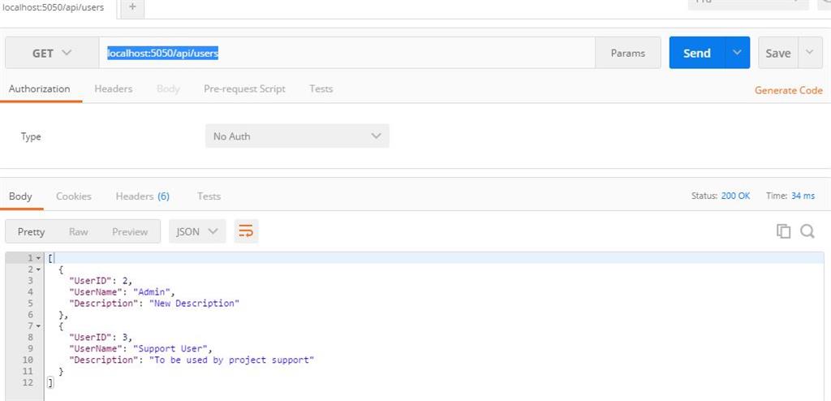Open the Save options dropdown arrow

(x=809, y=53)
